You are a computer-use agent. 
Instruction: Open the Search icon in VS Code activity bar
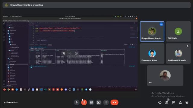coord(4,27)
